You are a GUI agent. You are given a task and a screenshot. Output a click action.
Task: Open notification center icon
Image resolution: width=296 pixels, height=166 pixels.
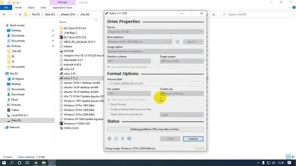click(x=290, y=163)
